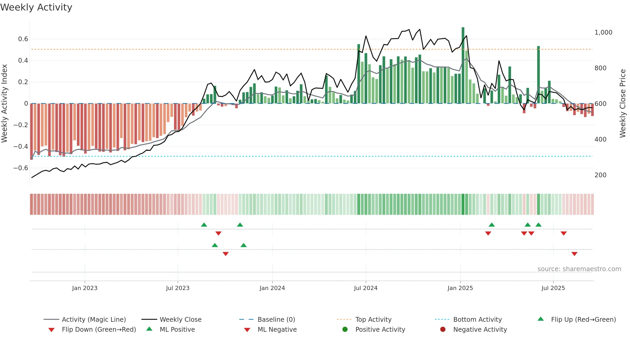Toggle Flip Down (Green→Red) legend entry
This screenshot has width=630, height=354.
[92, 329]
